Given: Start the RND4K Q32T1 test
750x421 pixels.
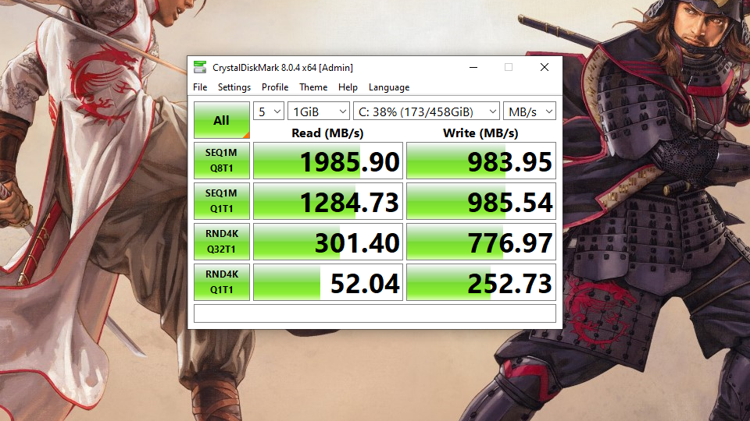Looking at the screenshot, I should pos(221,242).
